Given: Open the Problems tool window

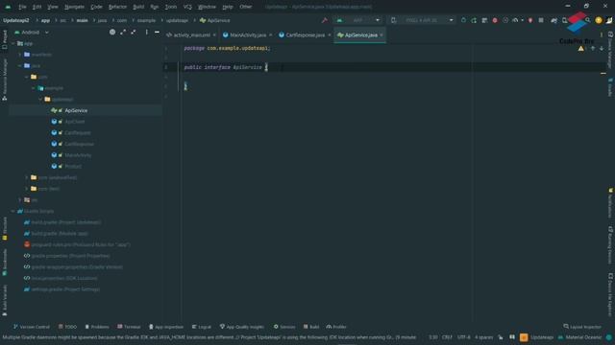Looking at the screenshot, I should [x=97, y=327].
